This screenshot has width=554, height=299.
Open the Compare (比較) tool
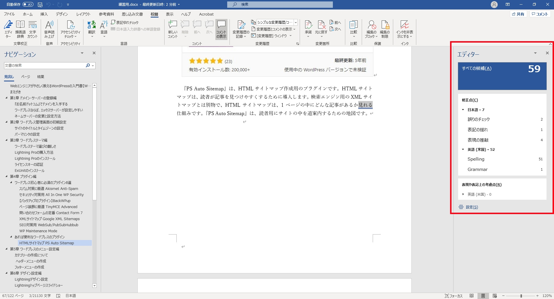pyautogui.click(x=354, y=29)
